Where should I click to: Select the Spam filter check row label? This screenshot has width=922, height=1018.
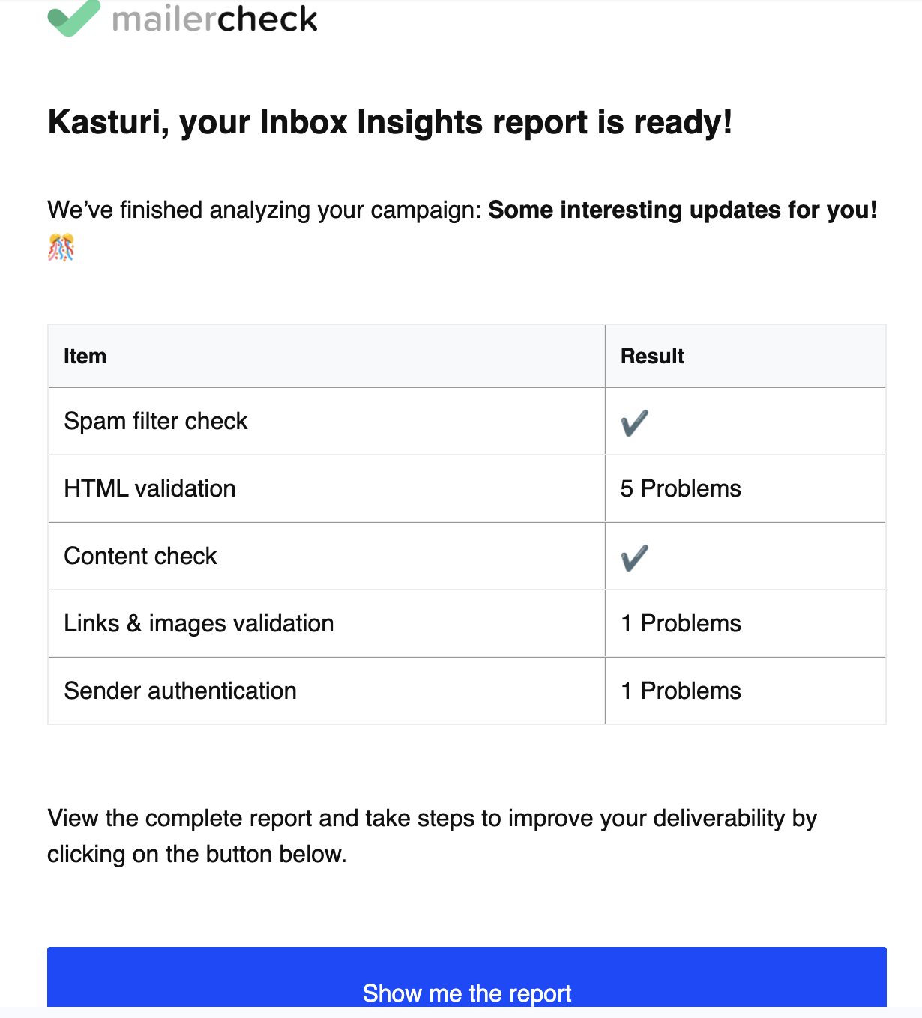[x=156, y=422]
